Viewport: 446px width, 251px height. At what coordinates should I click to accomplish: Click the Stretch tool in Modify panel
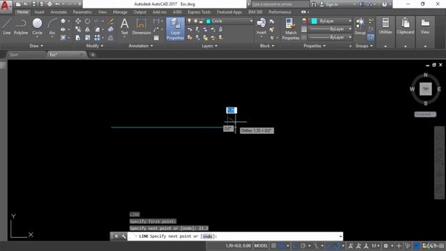tap(78, 38)
